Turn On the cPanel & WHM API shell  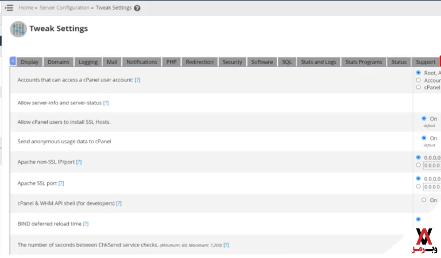pyautogui.click(x=424, y=200)
